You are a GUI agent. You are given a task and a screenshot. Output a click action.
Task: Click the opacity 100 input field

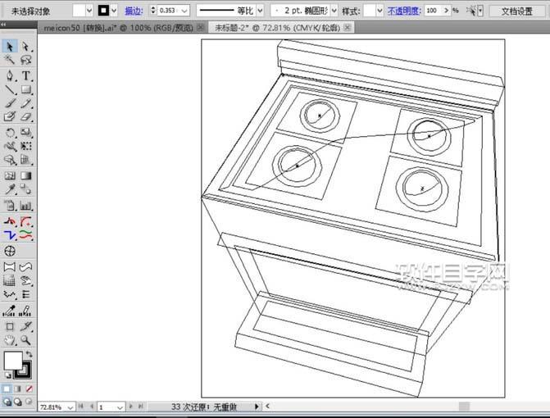(433, 11)
